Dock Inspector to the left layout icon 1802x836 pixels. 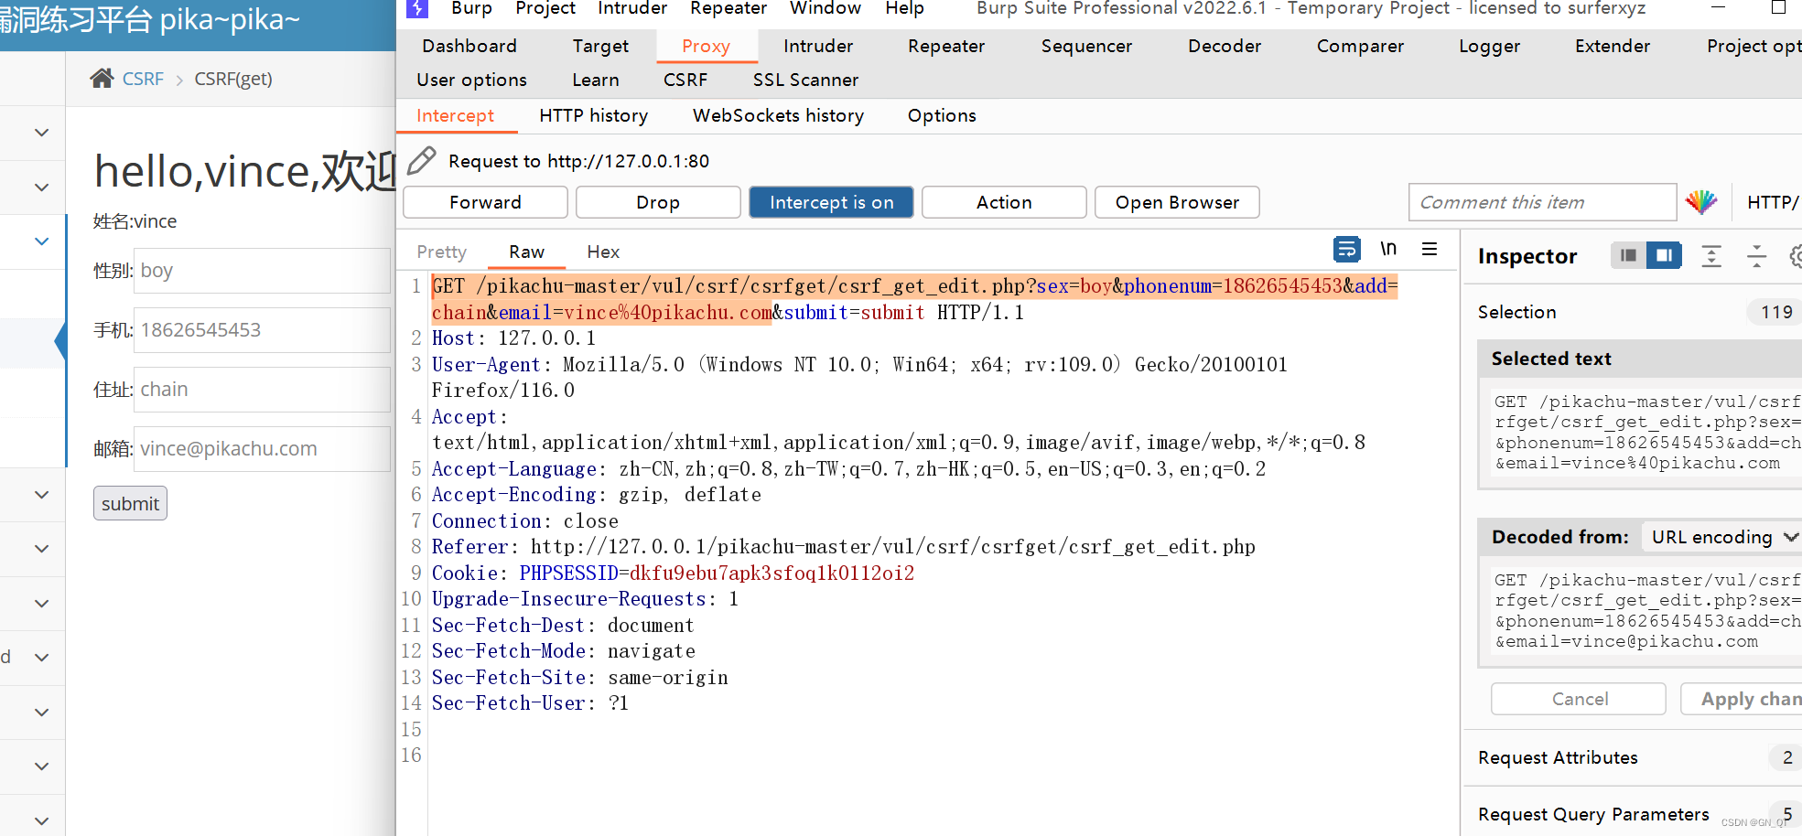[x=1628, y=255]
